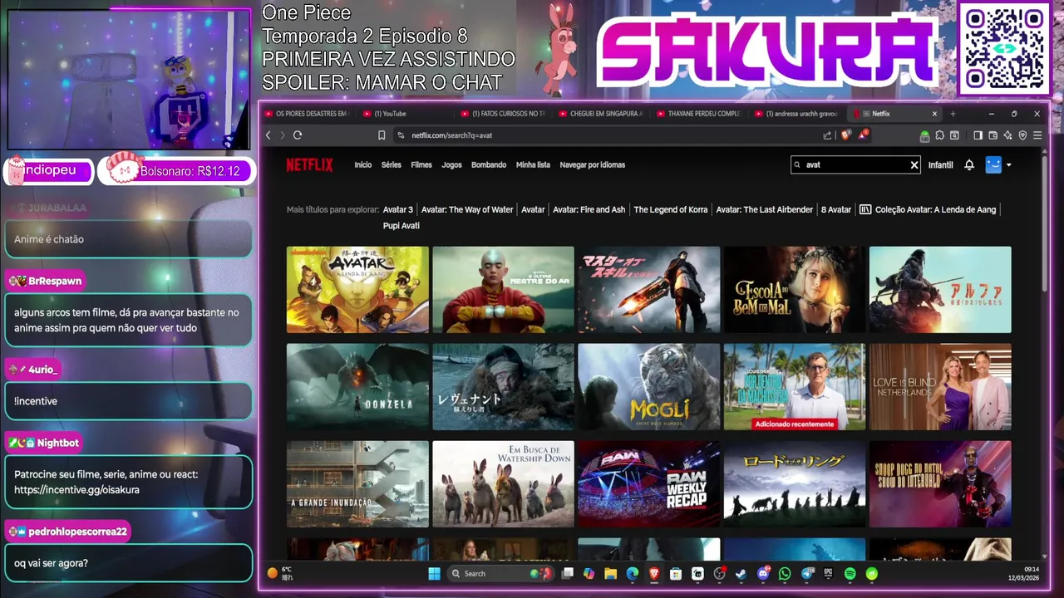Open Love is Blind Netherlands thumbnail

tap(940, 387)
